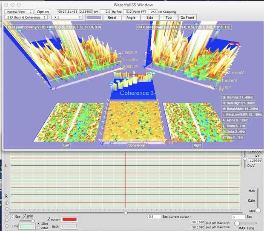Switch to the Side view
The width and height of the screenshot is (264, 231).
click(149, 17)
